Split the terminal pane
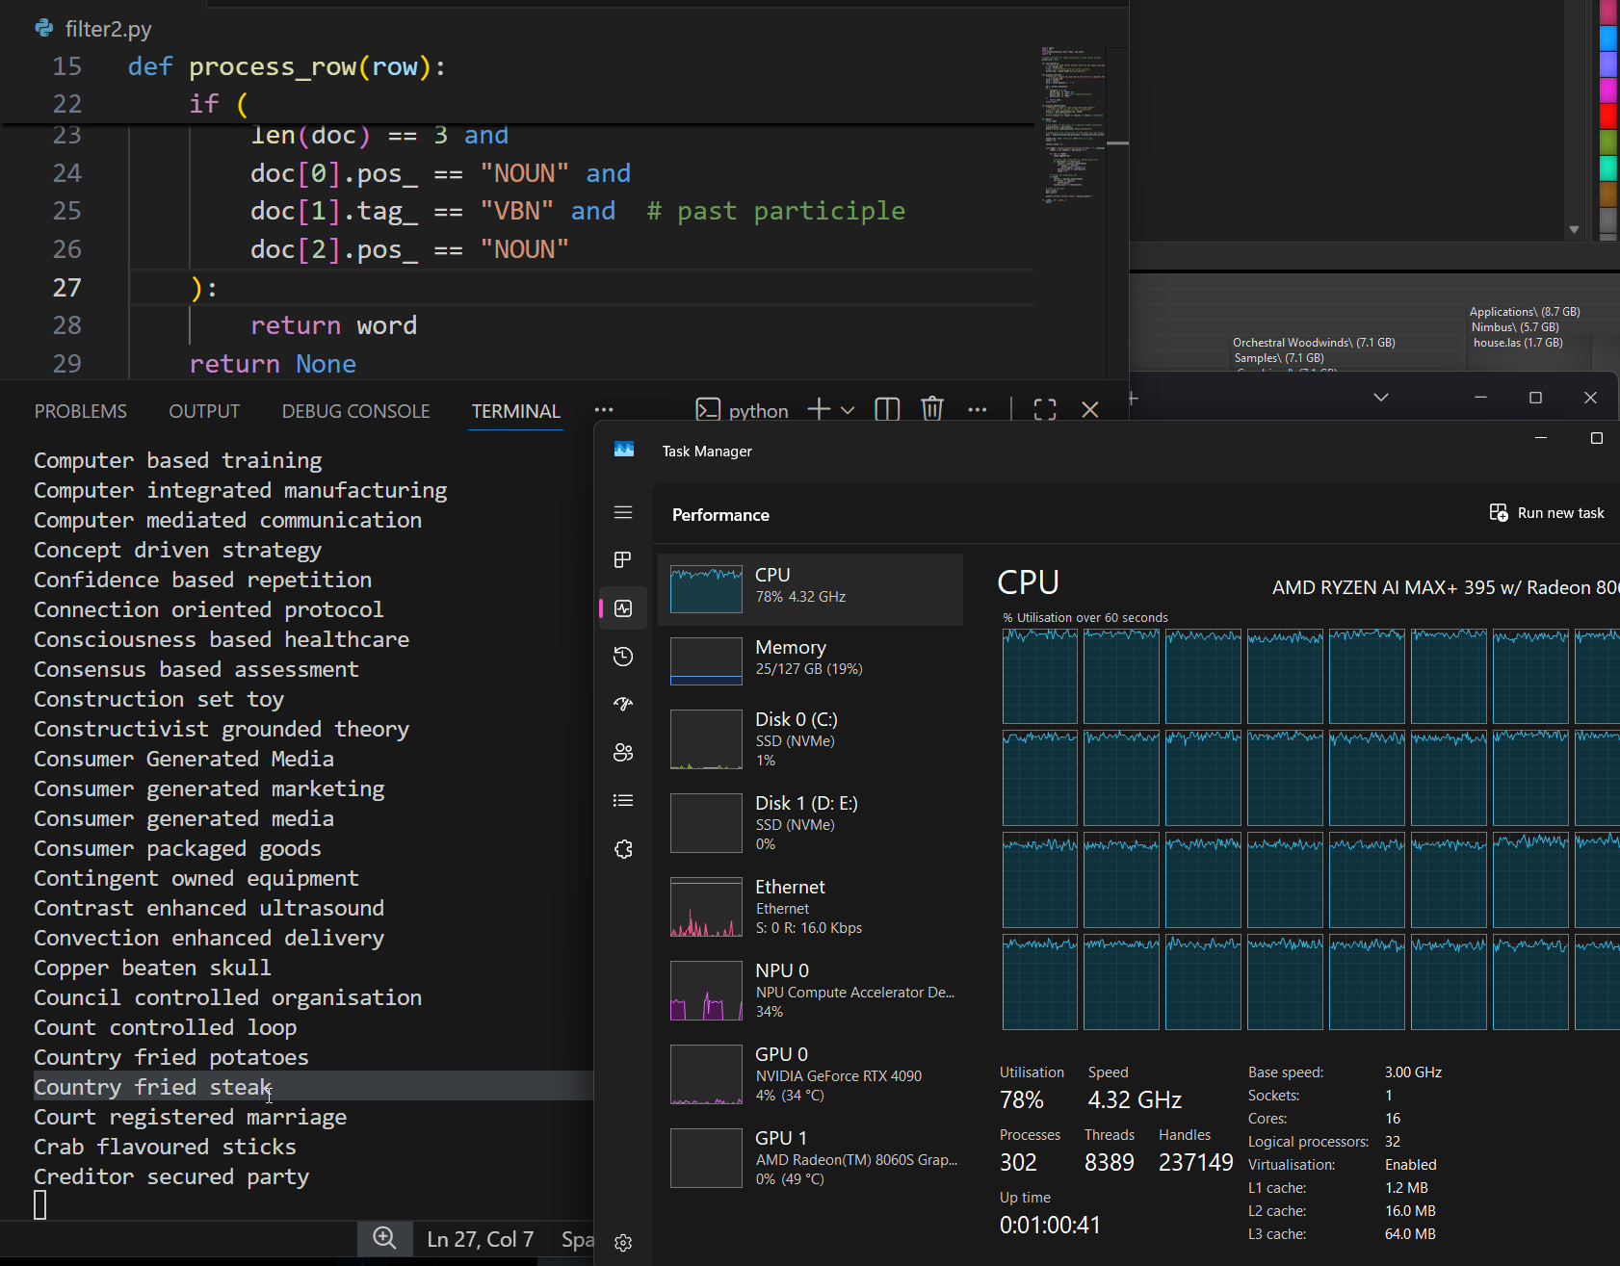The image size is (1620, 1266). 887,409
